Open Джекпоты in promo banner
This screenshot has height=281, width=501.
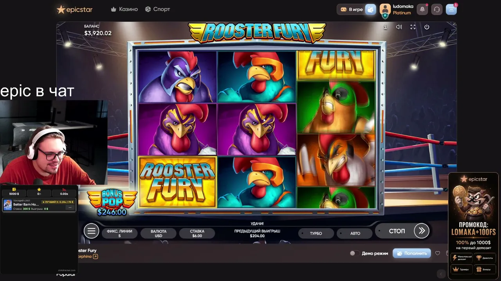coord(485,258)
